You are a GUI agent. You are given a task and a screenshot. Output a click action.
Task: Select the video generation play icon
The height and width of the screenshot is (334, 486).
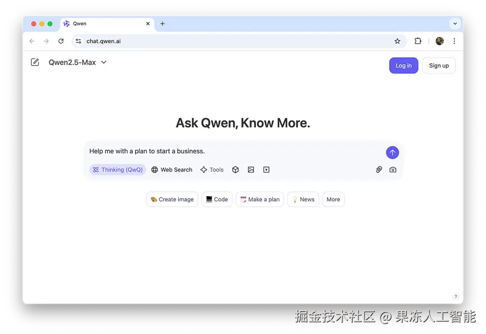[266, 170]
